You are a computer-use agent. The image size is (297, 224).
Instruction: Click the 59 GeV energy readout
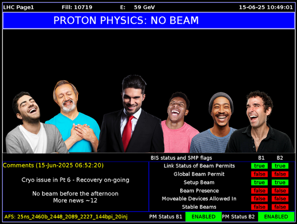tap(140, 7)
